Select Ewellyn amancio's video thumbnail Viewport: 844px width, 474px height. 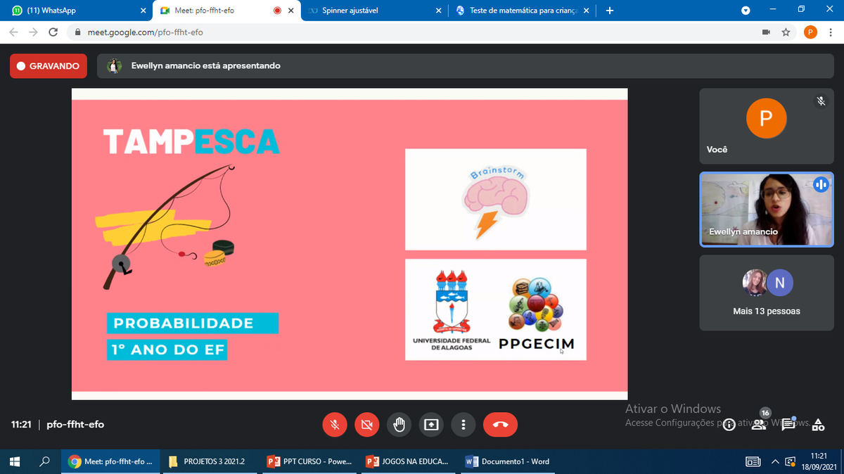[x=766, y=210]
